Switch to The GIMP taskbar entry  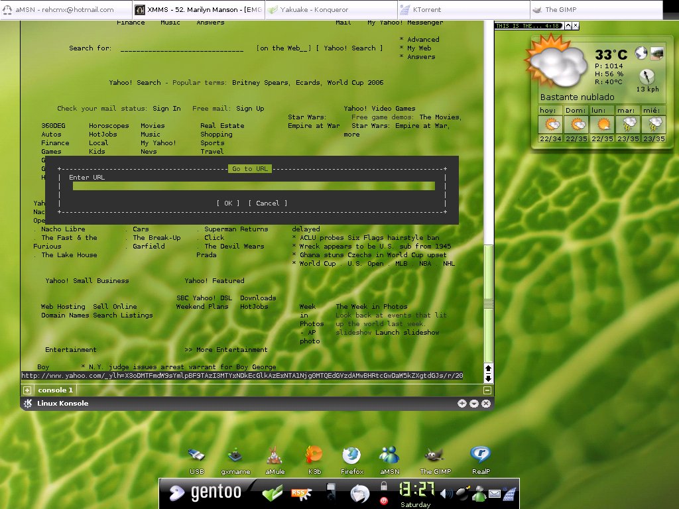pyautogui.click(x=596, y=9)
